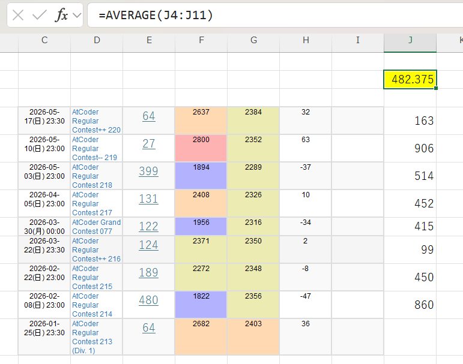Select the column J cell showing 415
Viewport: 463px width, 364px height.
[x=410, y=227]
